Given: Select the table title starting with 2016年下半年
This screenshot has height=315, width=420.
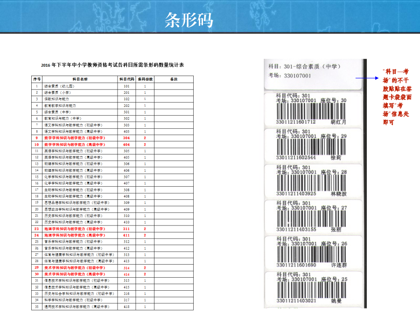Looking at the screenshot, I should click(112, 65).
